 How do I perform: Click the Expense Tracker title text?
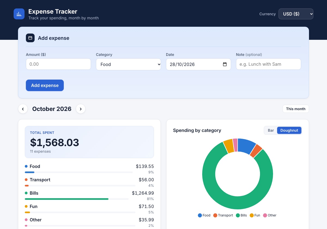[53, 11]
